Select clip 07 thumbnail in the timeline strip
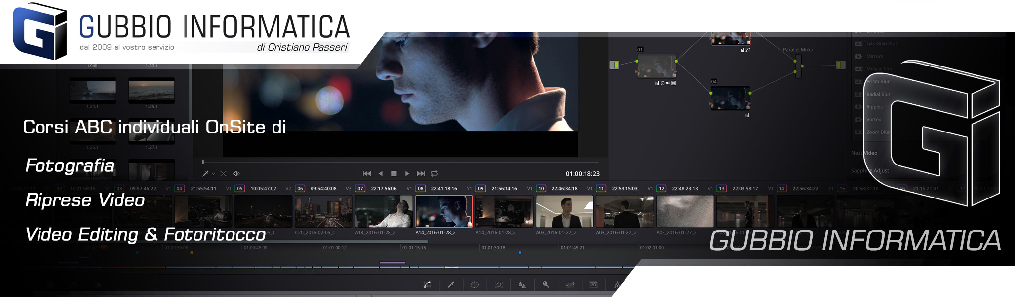 coord(384,211)
